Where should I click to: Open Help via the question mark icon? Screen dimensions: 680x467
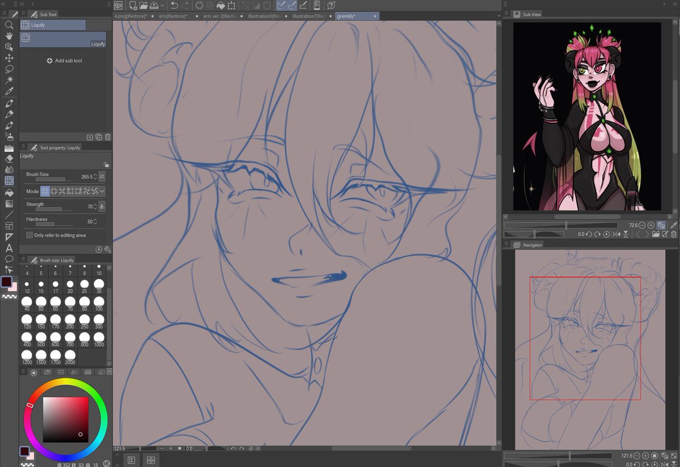click(x=330, y=5)
